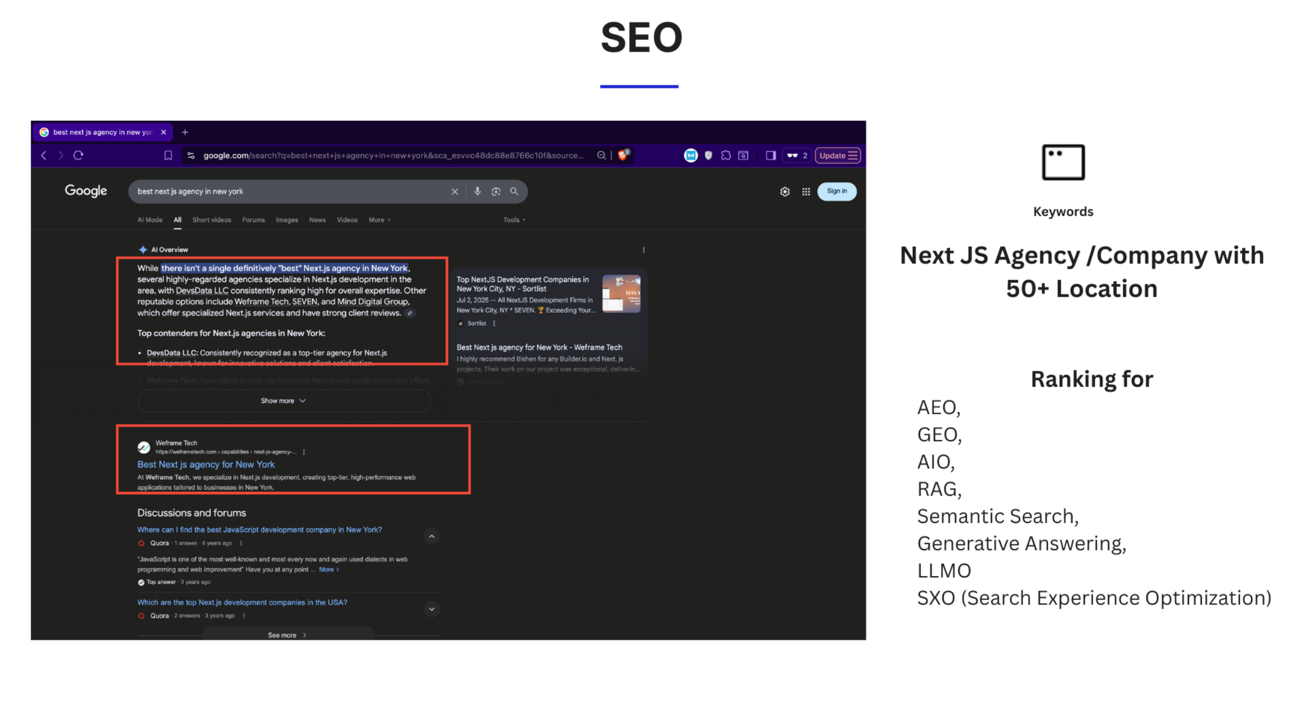Click the Update menu button
The image size is (1291, 712).
pos(838,156)
